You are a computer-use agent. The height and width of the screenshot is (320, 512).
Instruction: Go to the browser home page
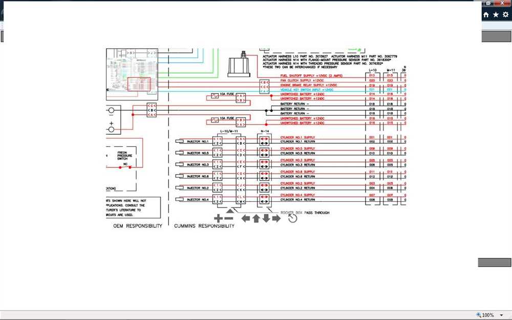(486, 15)
